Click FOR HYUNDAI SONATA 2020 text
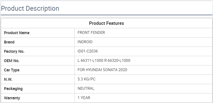This screenshot has width=213, height=103. [102, 70]
